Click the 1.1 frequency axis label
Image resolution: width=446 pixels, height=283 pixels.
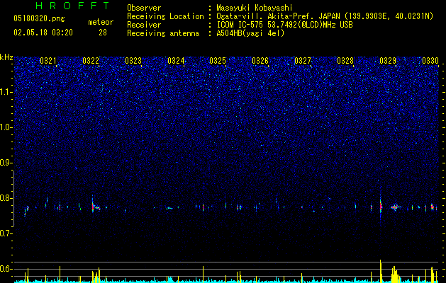tap(6, 92)
